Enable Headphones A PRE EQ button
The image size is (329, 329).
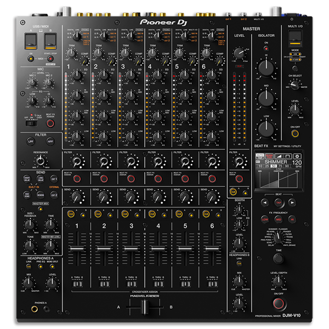pos(41,266)
